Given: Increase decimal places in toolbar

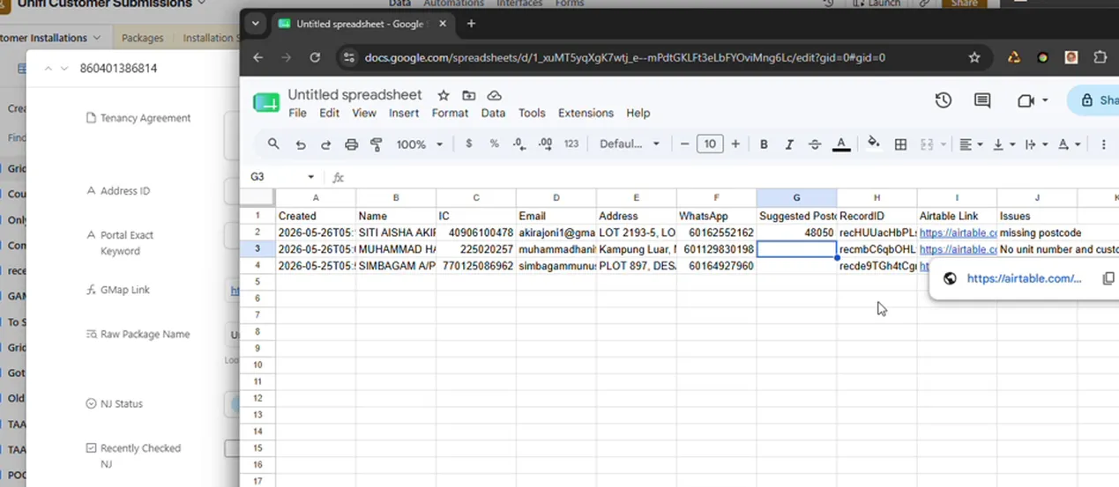Looking at the screenshot, I should (x=545, y=144).
